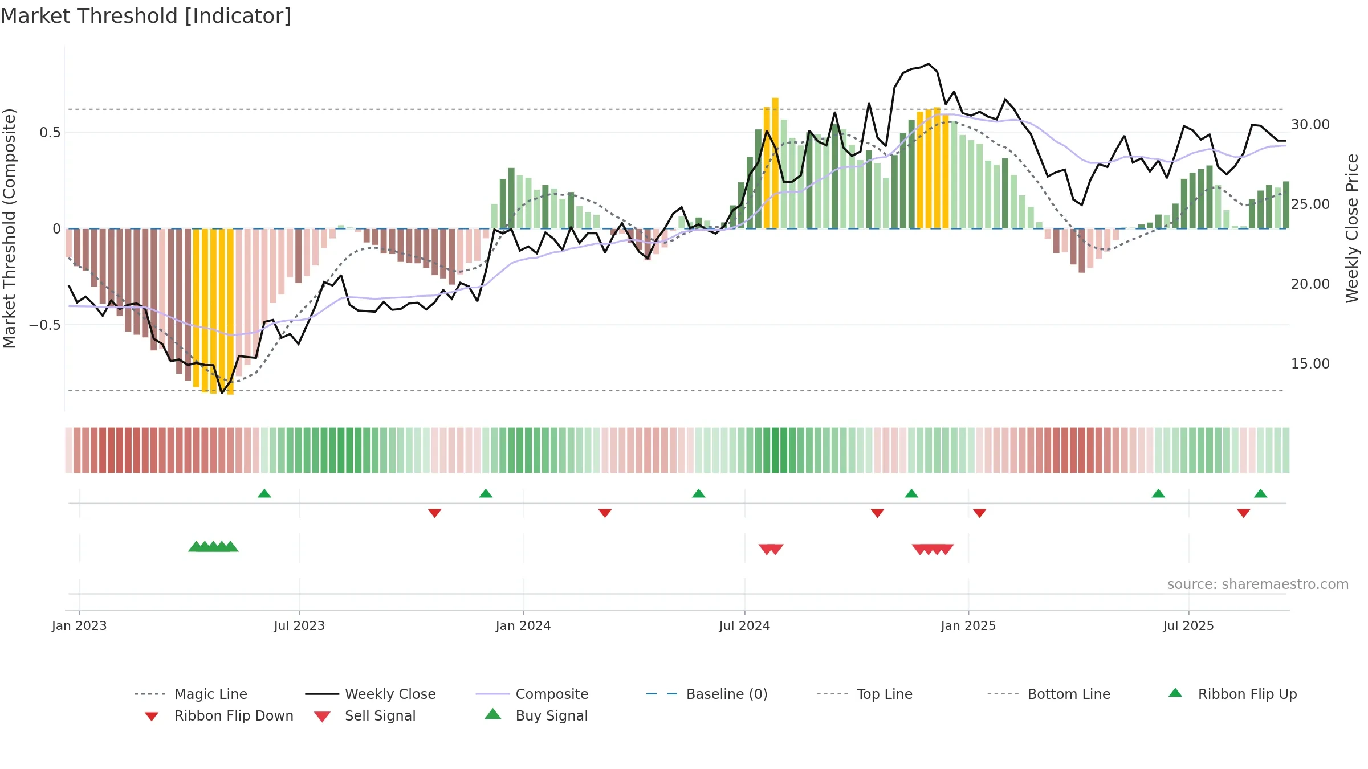Click the Jul 2025 x-axis label
The width and height of the screenshot is (1368, 769).
(x=1188, y=626)
